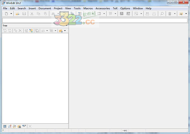This screenshot has width=190, height=134.
Task: Click the Open file folder icon
Action: click(x=17, y=14)
